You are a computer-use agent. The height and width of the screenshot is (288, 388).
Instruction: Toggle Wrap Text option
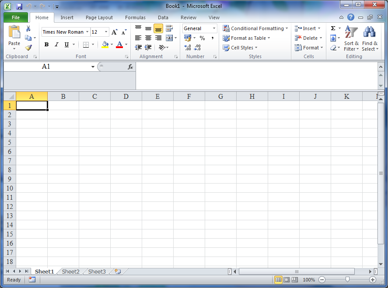(x=169, y=28)
